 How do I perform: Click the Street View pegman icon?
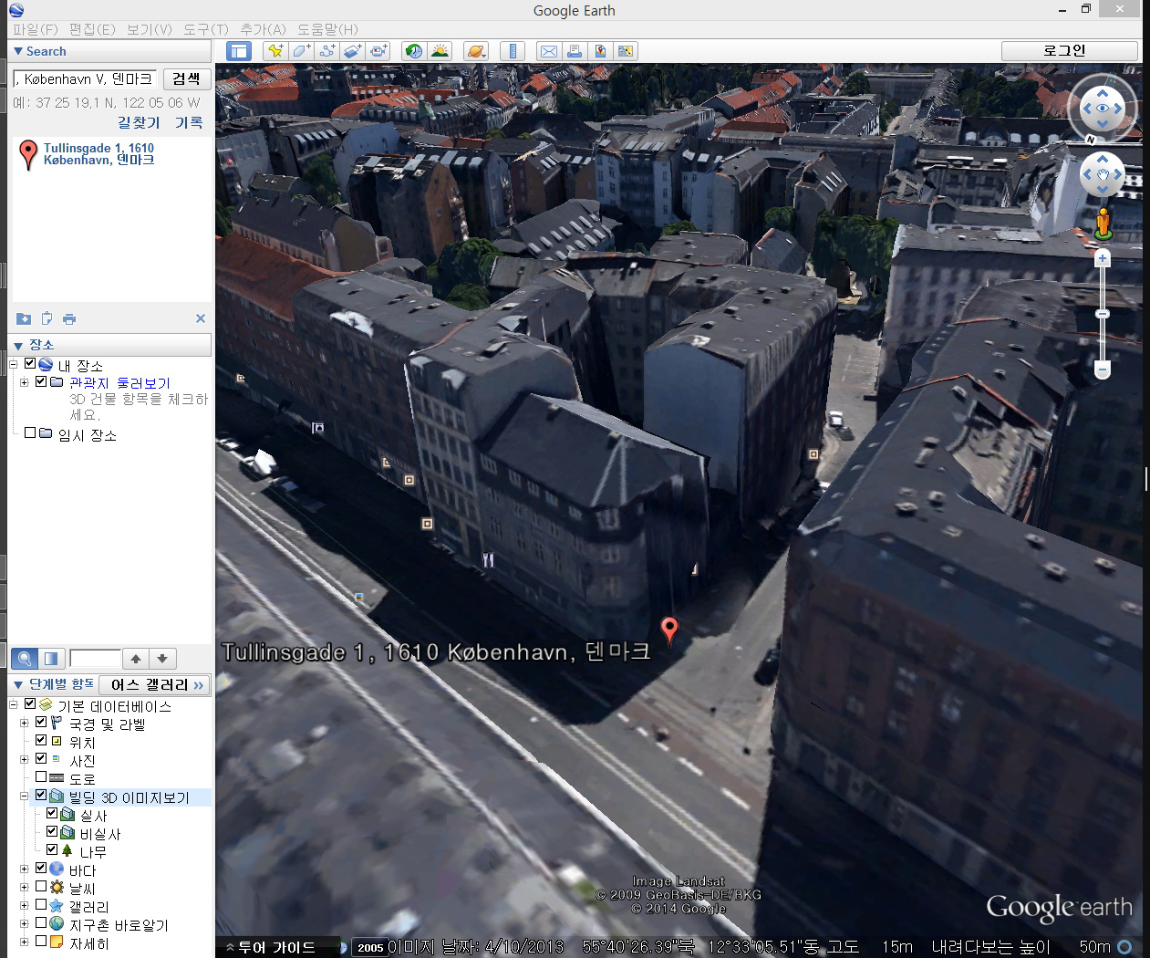(1103, 224)
